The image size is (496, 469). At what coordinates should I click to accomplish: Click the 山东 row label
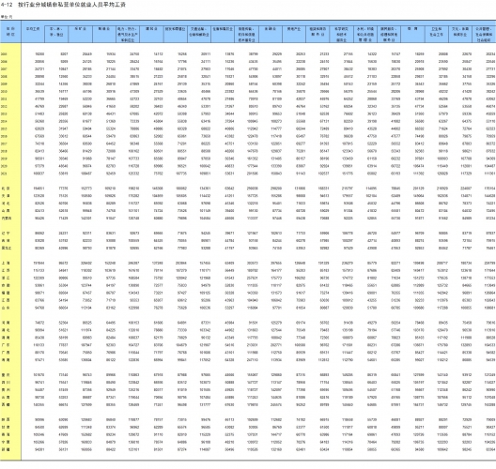tap(6, 308)
